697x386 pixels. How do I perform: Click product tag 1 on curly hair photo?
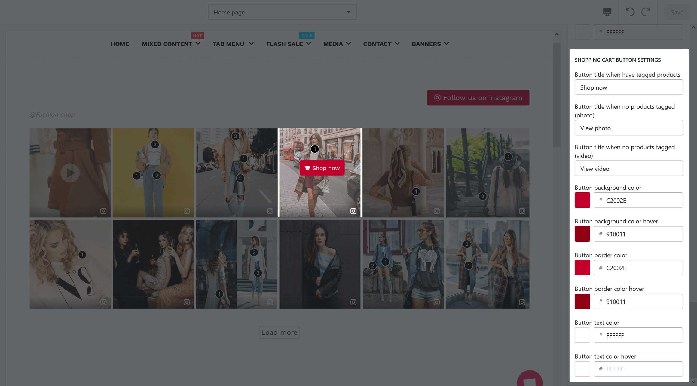[82, 255]
